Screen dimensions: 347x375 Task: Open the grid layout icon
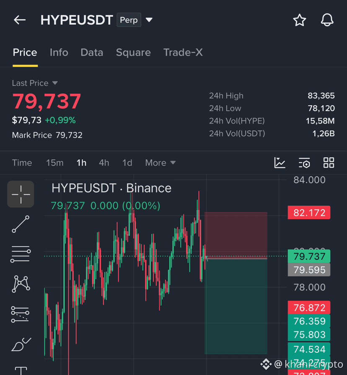pos(329,163)
